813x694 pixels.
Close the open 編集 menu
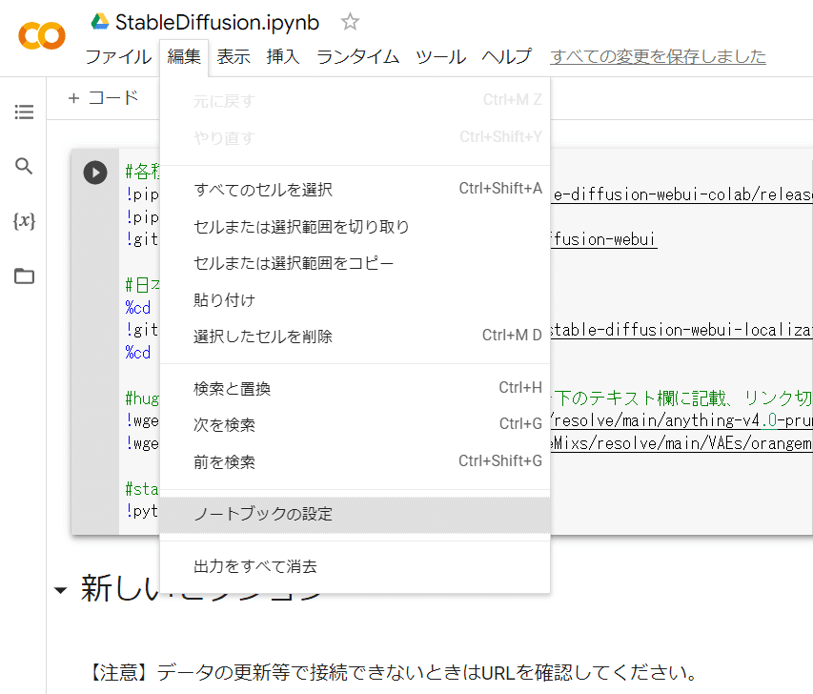tap(184, 56)
